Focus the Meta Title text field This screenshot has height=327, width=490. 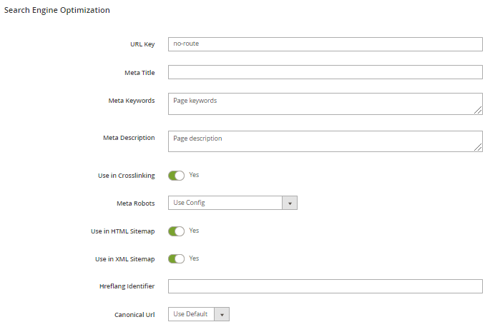pyautogui.click(x=325, y=72)
